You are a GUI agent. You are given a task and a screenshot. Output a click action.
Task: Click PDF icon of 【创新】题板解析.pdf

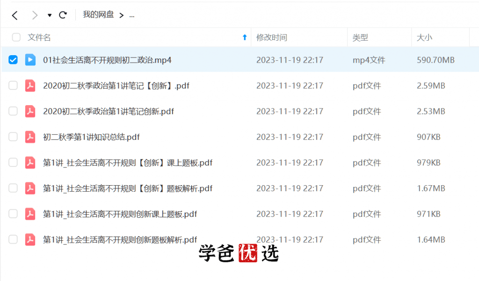point(30,188)
